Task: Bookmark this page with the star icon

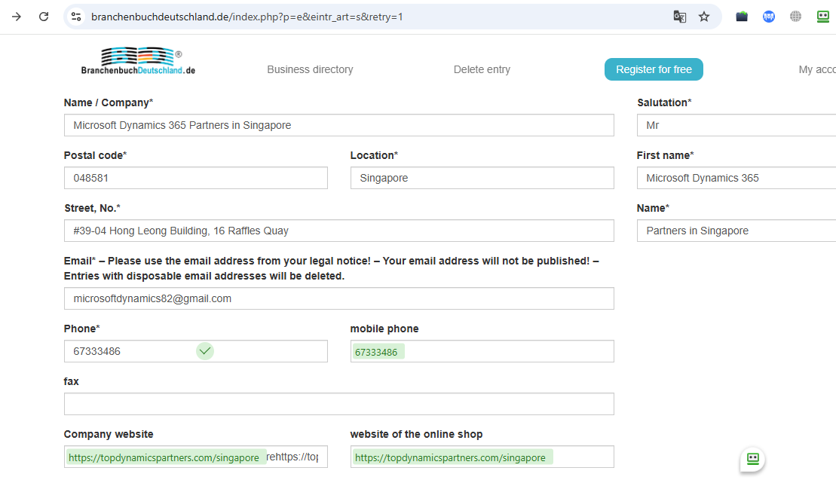Action: pos(704,17)
